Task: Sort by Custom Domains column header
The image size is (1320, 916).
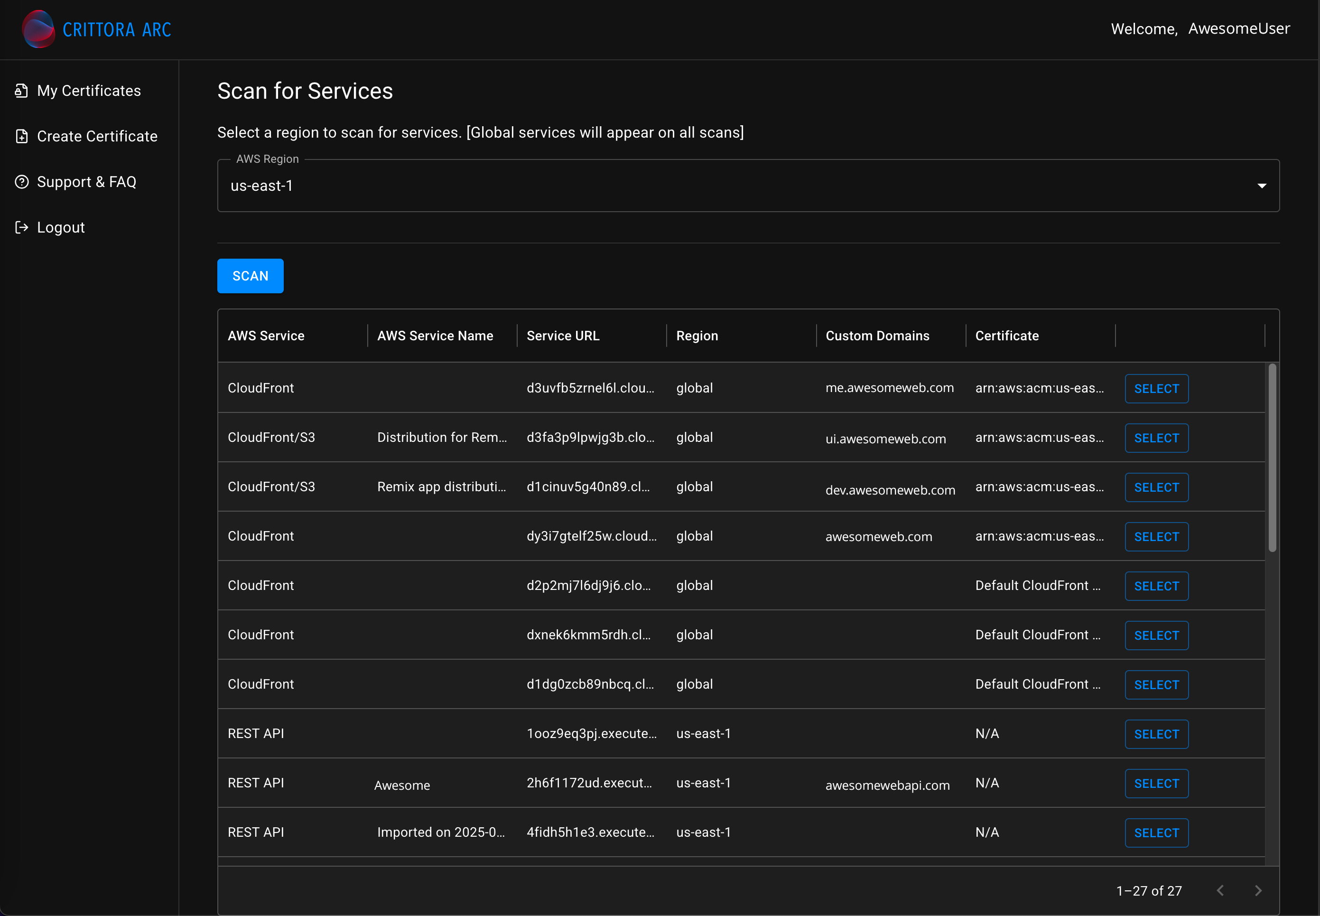Action: (x=877, y=336)
